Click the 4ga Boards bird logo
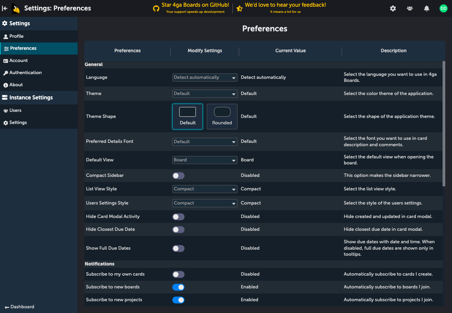This screenshot has height=313, width=452. click(16, 8)
